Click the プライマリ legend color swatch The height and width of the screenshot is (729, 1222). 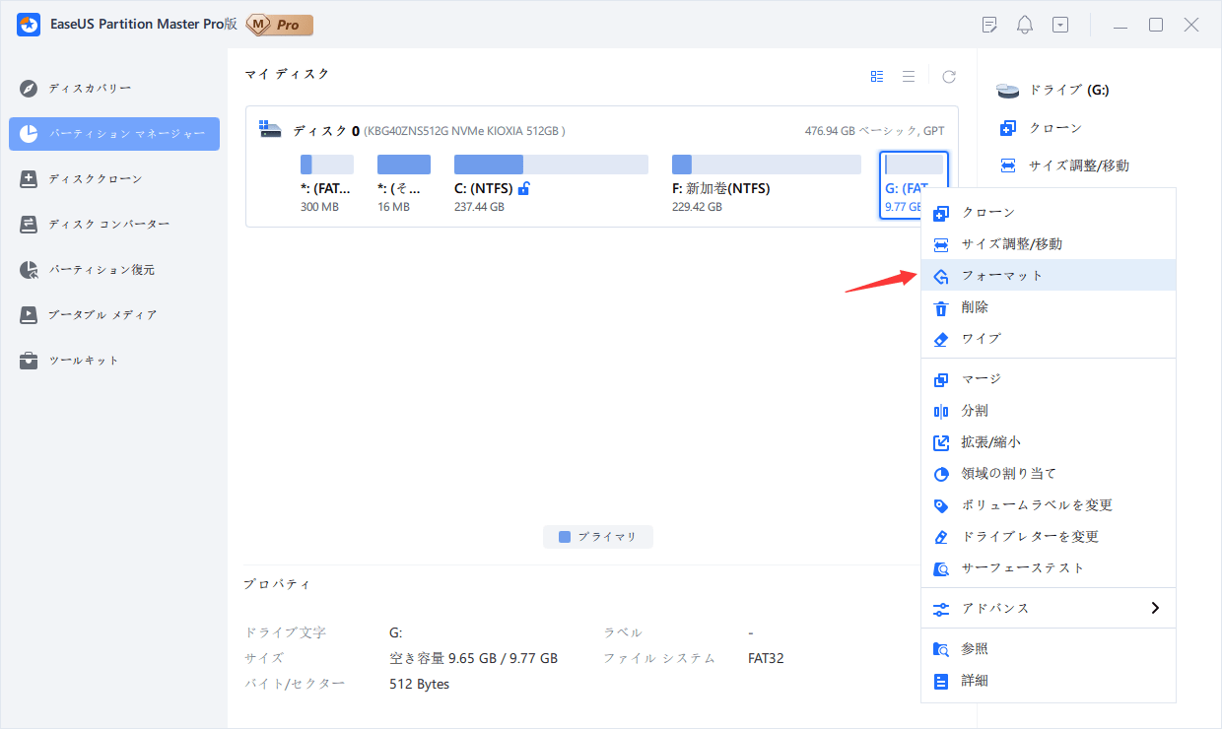pyautogui.click(x=565, y=537)
